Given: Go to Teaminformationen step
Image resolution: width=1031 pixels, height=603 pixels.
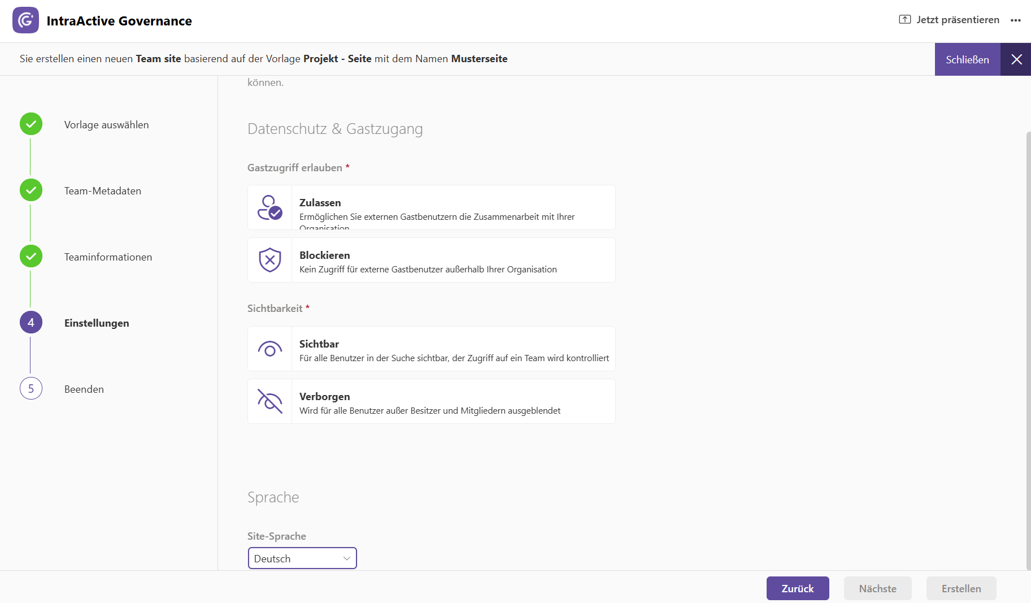Looking at the screenshot, I should click(x=108, y=257).
